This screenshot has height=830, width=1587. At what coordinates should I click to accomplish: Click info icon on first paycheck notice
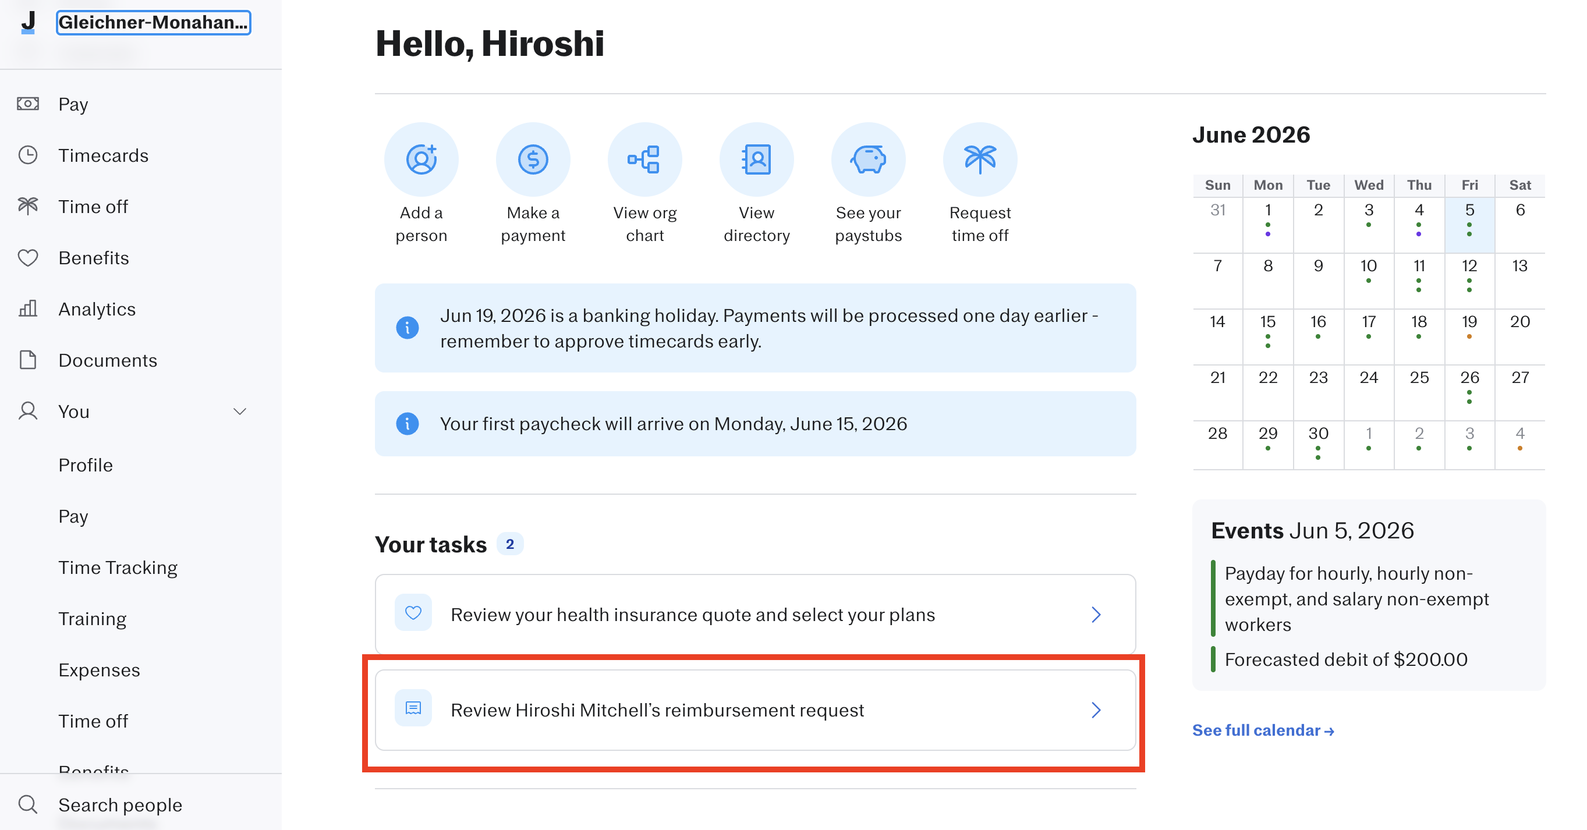click(407, 423)
